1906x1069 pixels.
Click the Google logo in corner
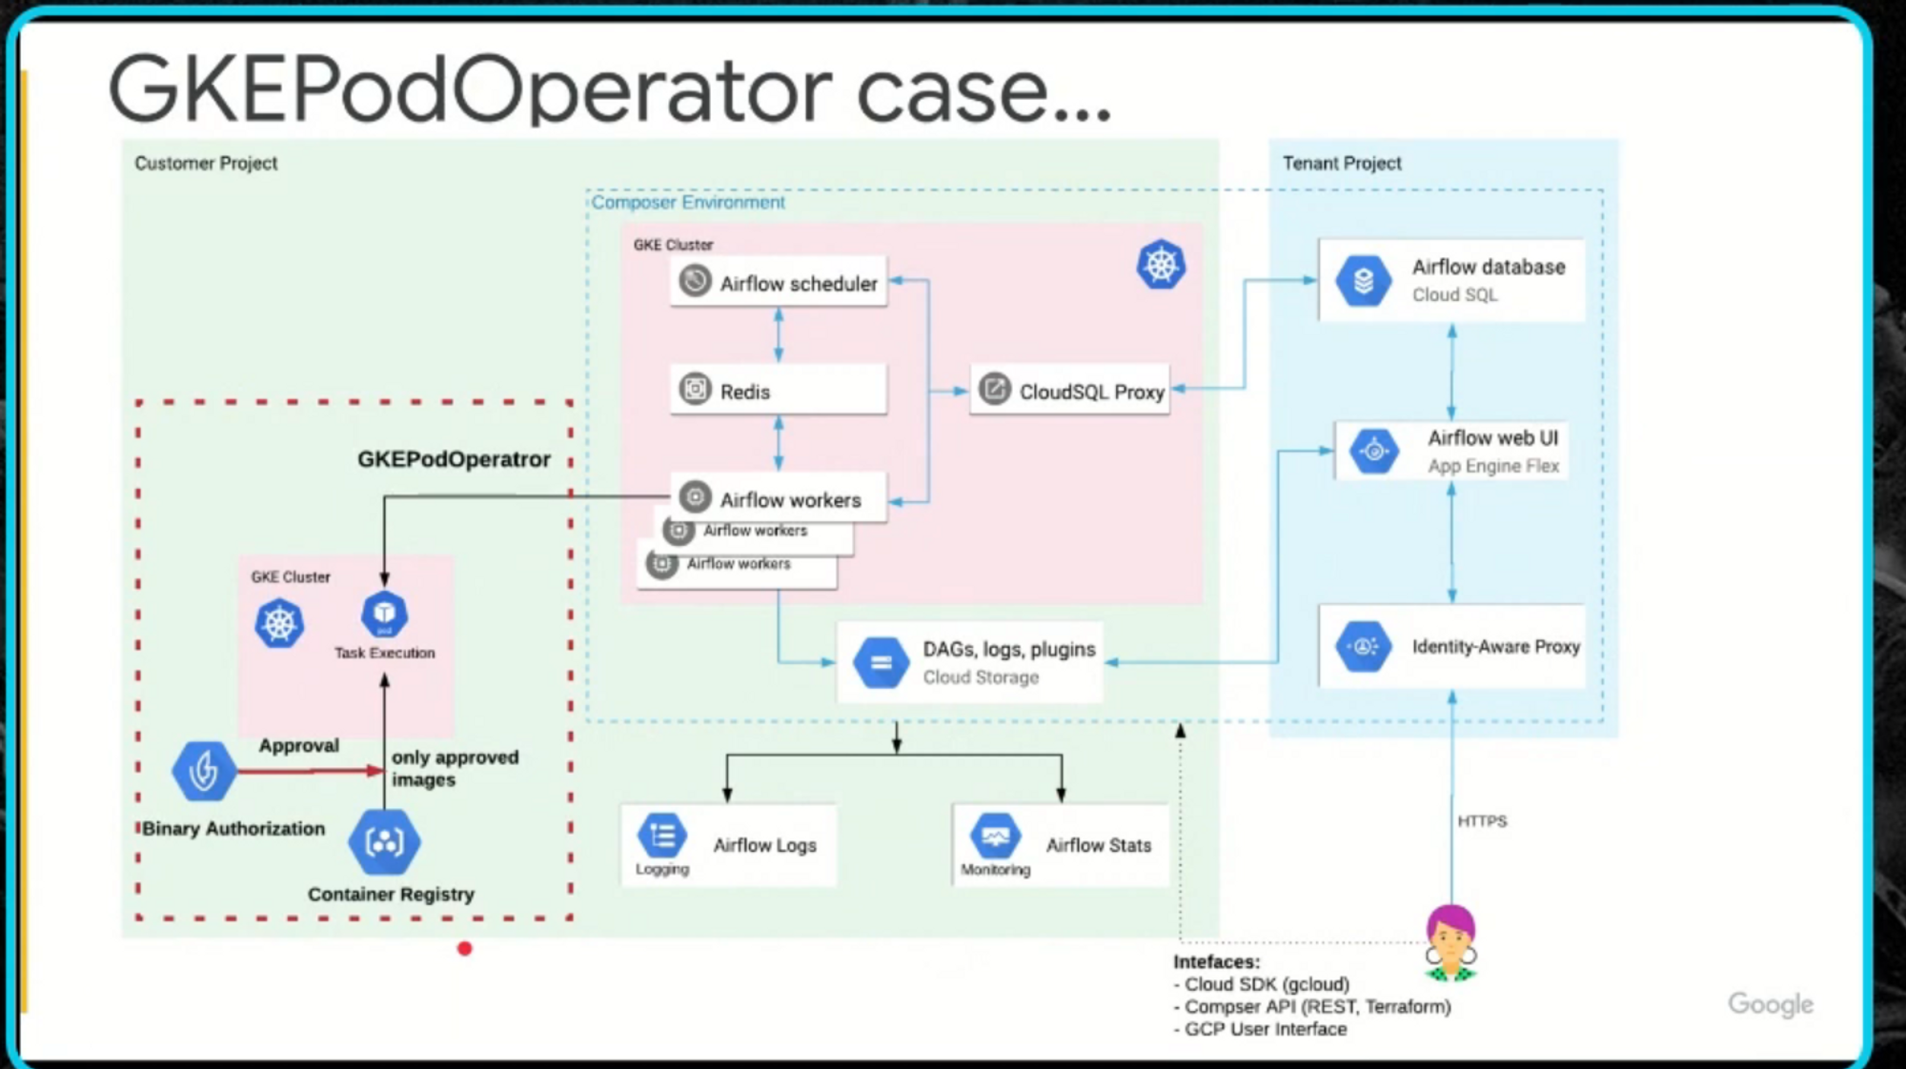pos(1770,1004)
